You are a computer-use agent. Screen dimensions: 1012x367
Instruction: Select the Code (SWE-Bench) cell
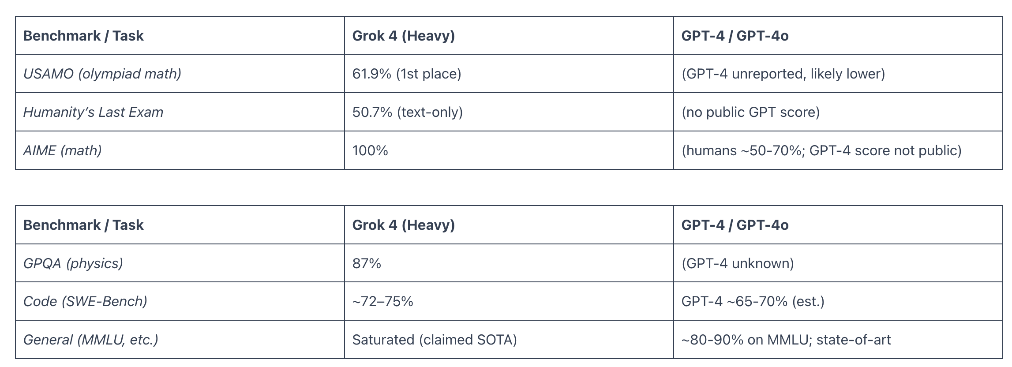(180, 301)
